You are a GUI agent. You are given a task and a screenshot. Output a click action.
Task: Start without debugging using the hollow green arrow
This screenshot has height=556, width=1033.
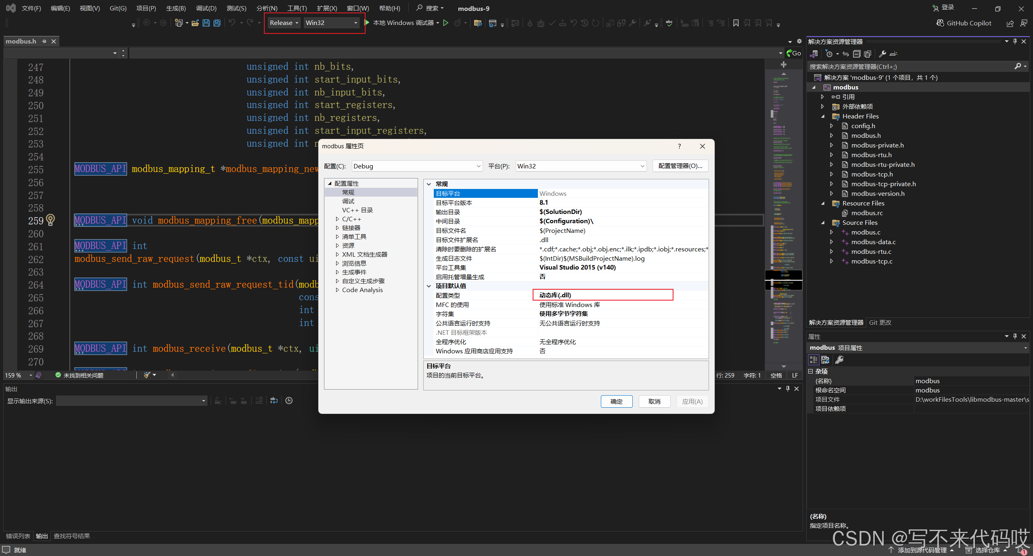[x=445, y=23]
